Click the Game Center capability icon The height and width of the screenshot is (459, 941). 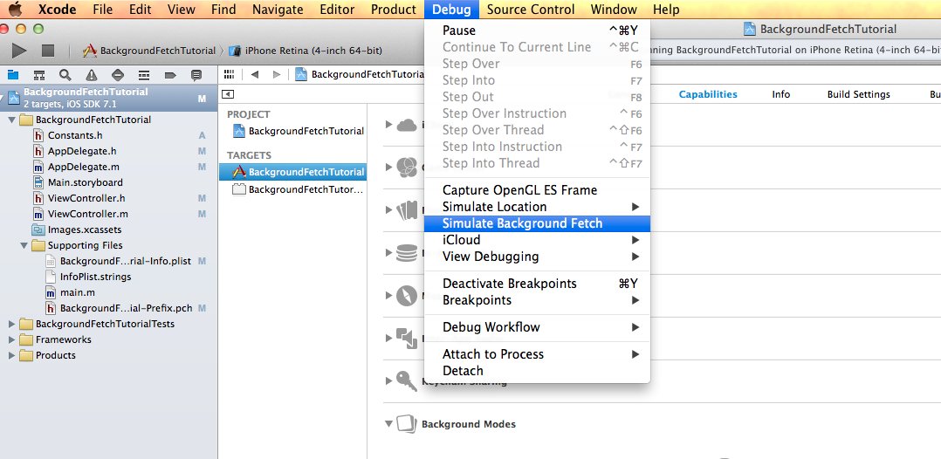point(406,167)
